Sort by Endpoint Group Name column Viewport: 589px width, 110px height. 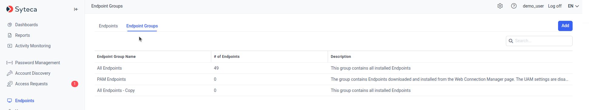click(116, 57)
